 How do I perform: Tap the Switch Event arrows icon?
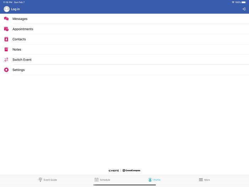pyautogui.click(x=6, y=59)
